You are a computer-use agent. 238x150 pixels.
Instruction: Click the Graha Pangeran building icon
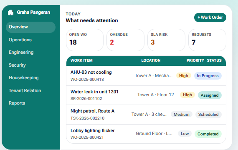coord(10,12)
